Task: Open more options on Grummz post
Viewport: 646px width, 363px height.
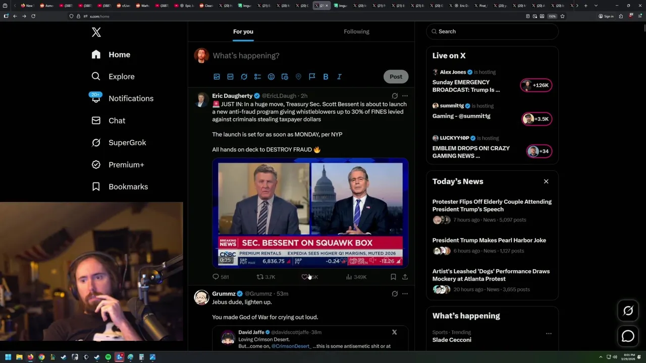Action: (405, 293)
